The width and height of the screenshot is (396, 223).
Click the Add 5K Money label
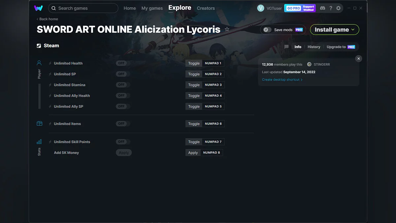click(66, 153)
